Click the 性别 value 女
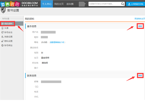The image size is (145, 101). [42, 53]
